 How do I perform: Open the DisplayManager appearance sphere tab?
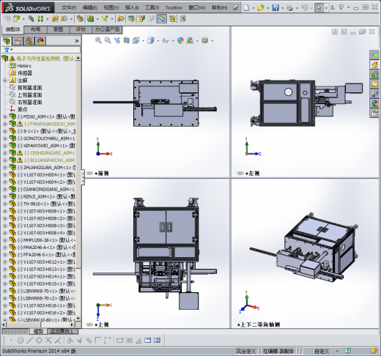click(40, 41)
